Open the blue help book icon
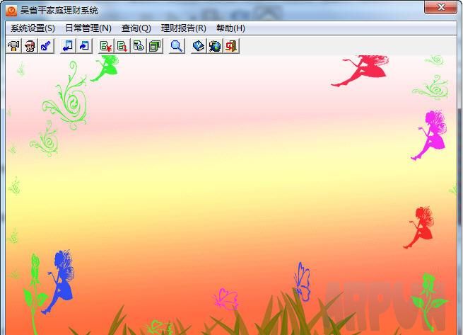This screenshot has height=335, width=463. (199, 46)
